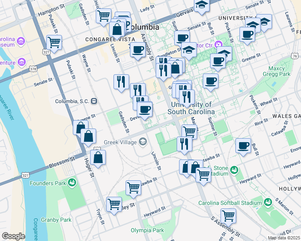Click the Columbia, S.C. train station icon
The width and height of the screenshot is (301, 241).
pyautogui.click(x=94, y=101)
